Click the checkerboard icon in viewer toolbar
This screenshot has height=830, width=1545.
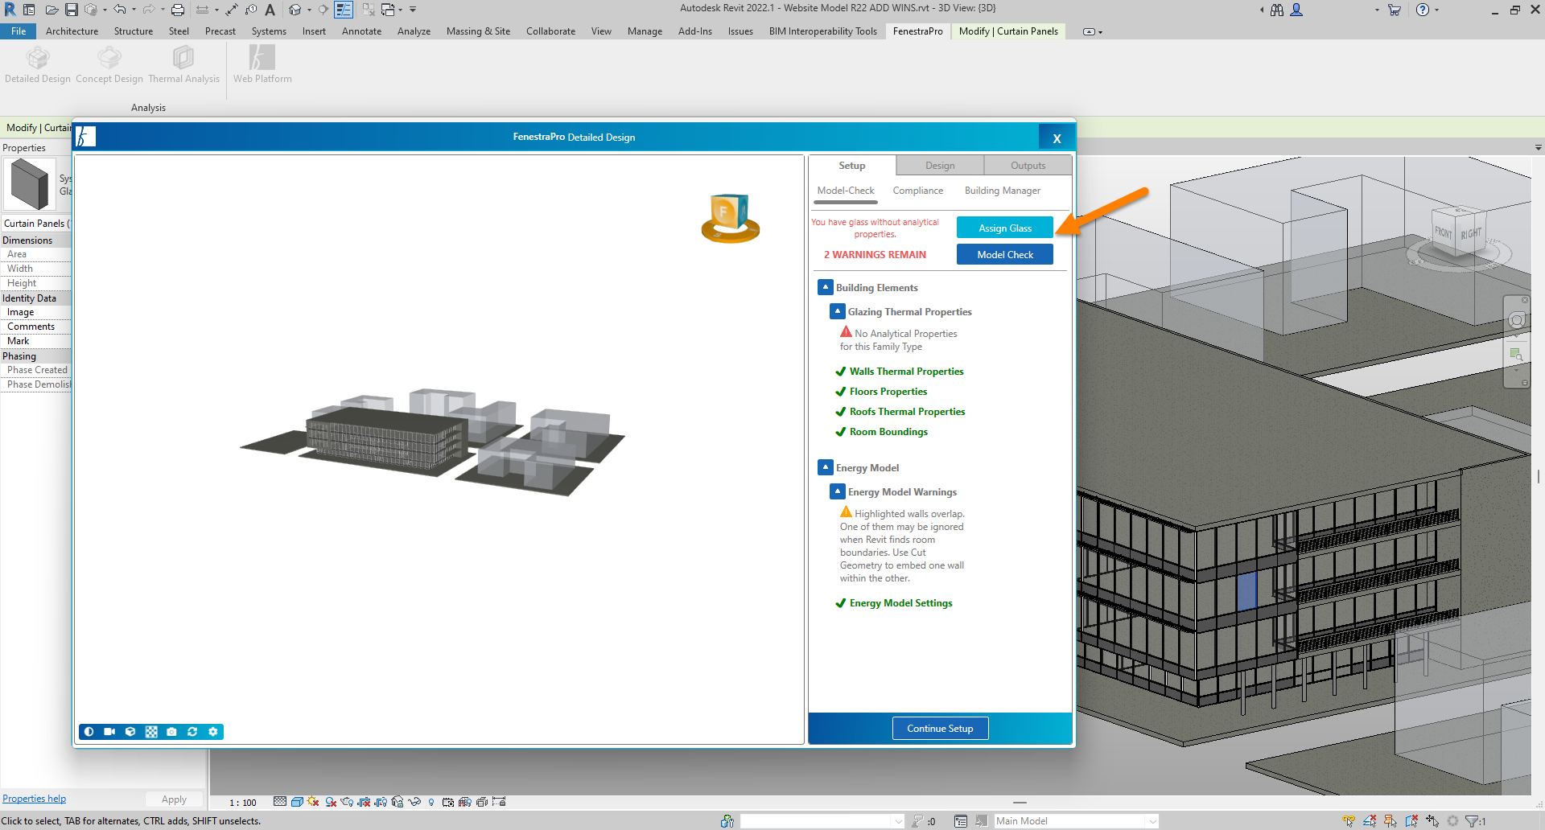(151, 732)
